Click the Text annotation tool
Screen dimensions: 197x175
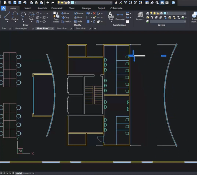tap(111, 15)
